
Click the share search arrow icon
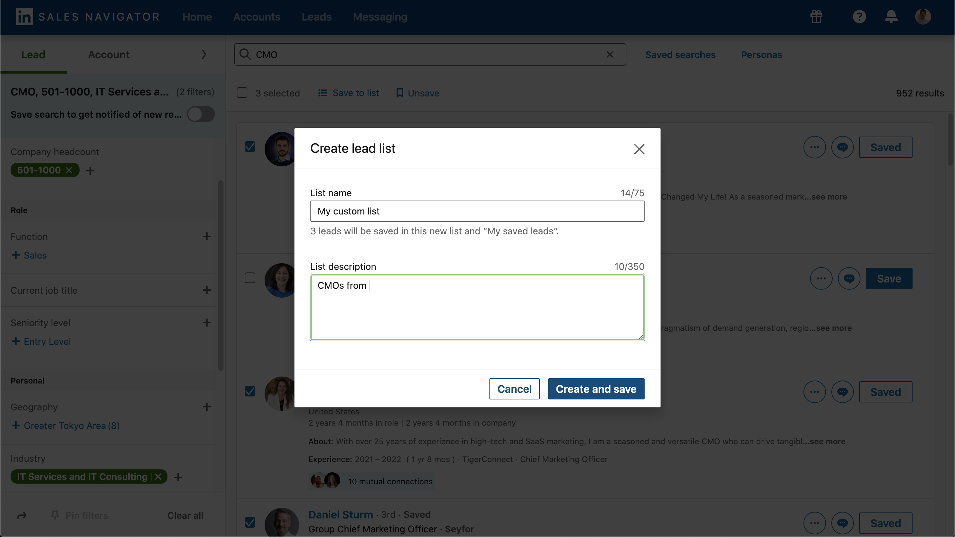click(22, 515)
